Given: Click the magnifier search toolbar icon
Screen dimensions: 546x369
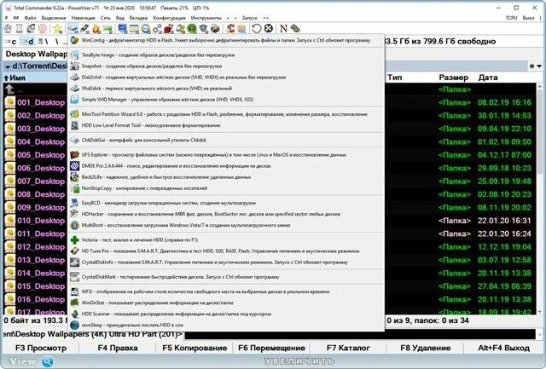Looking at the screenshot, I should tap(146, 28).
